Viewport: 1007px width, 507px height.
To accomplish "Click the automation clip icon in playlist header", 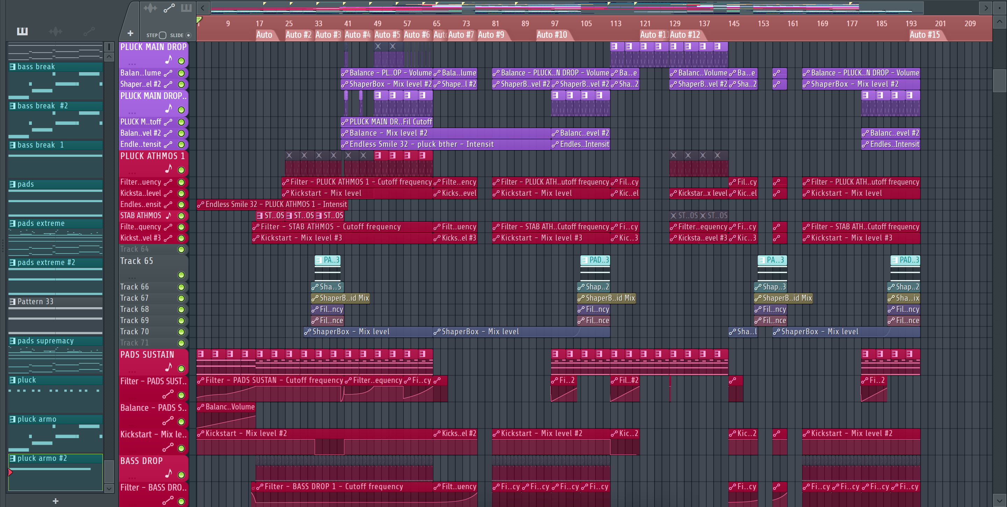I will pos(169,8).
